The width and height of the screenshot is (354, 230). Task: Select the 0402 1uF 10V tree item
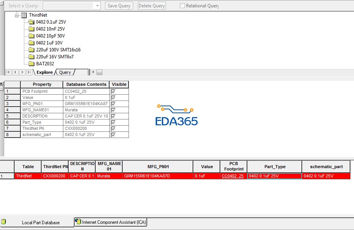pos(49,43)
